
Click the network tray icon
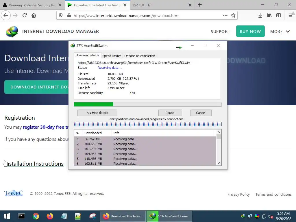250,216
